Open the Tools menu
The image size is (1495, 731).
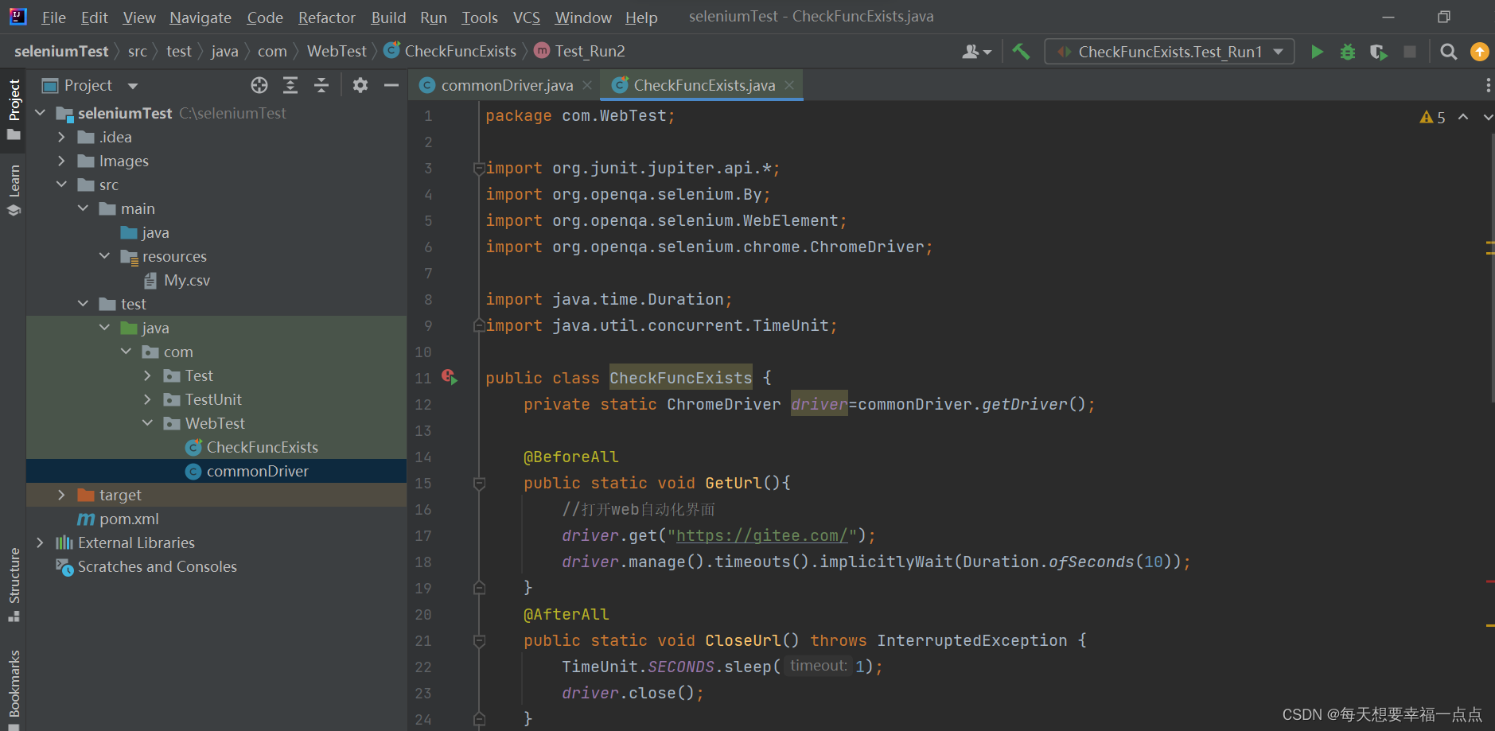[480, 17]
